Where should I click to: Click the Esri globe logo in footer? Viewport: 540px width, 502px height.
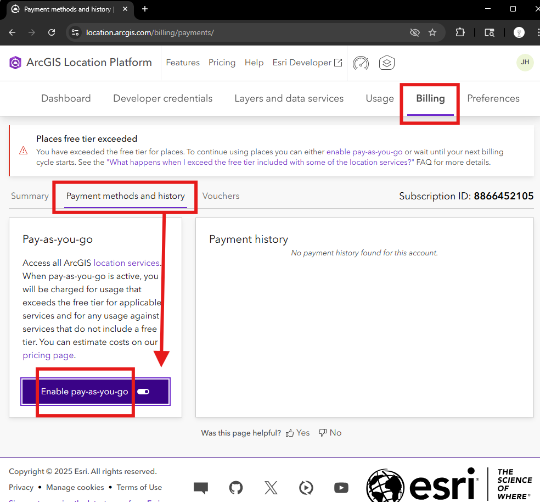[x=385, y=487]
